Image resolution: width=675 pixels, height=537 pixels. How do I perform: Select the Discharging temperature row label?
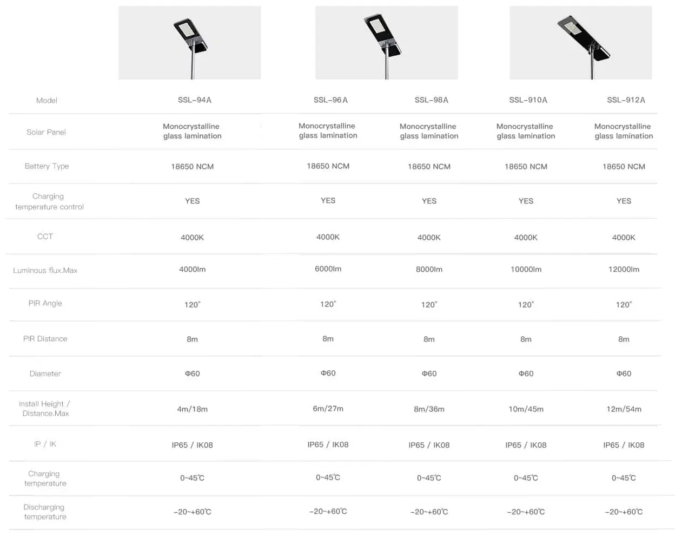45,512
